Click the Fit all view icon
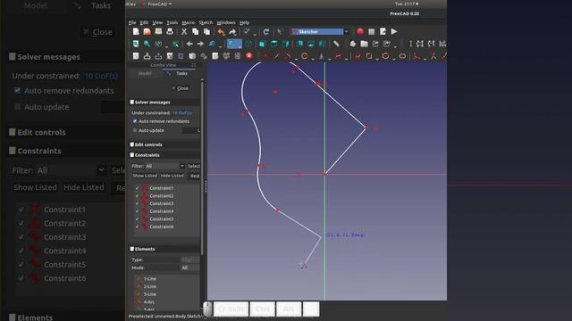 coord(136,44)
